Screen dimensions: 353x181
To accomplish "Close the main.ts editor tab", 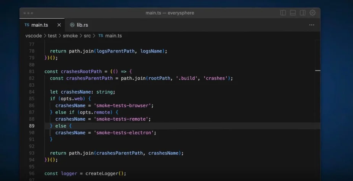I will point(59,25).
